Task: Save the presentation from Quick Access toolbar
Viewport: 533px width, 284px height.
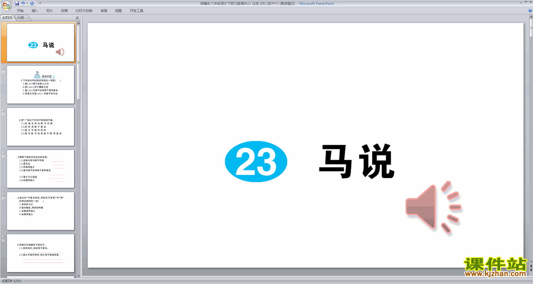Action: point(17,3)
